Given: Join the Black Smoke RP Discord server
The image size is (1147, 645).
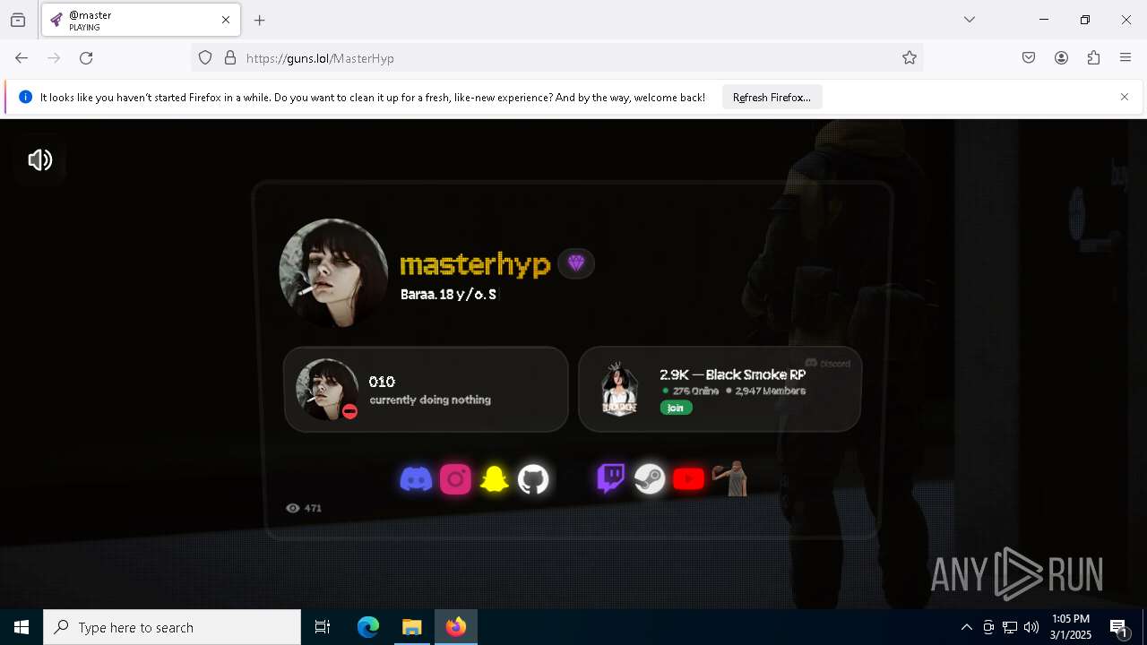Looking at the screenshot, I should coord(676,408).
